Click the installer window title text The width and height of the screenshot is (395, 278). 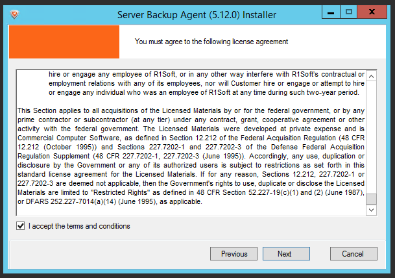coord(197,14)
